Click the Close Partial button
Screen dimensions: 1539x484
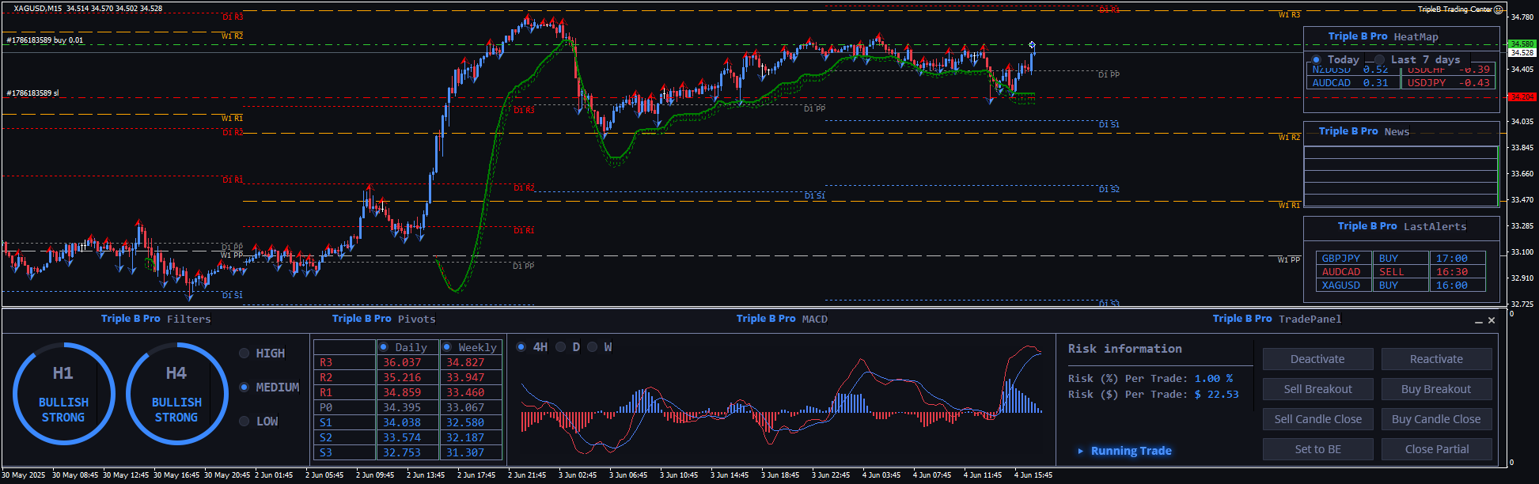(x=1436, y=449)
